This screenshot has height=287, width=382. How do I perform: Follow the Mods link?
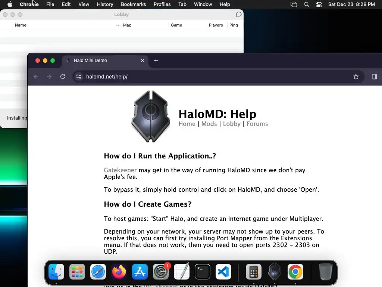click(x=209, y=124)
